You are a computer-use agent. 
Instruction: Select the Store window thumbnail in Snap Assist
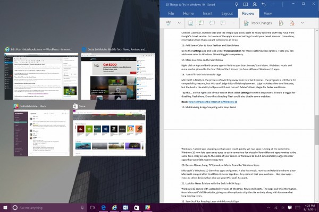109,133
